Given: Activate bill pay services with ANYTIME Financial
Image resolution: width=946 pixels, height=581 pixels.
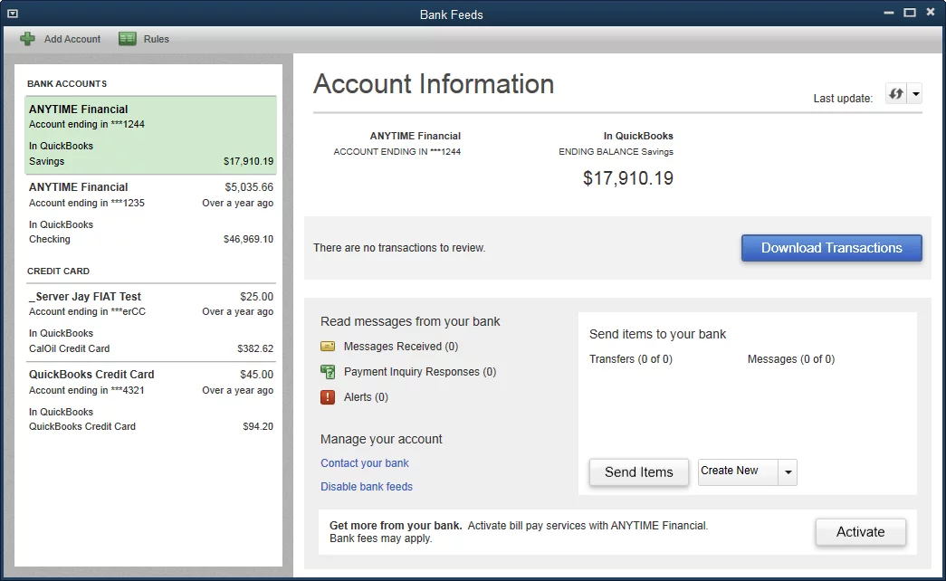Looking at the screenshot, I should pyautogui.click(x=859, y=532).
